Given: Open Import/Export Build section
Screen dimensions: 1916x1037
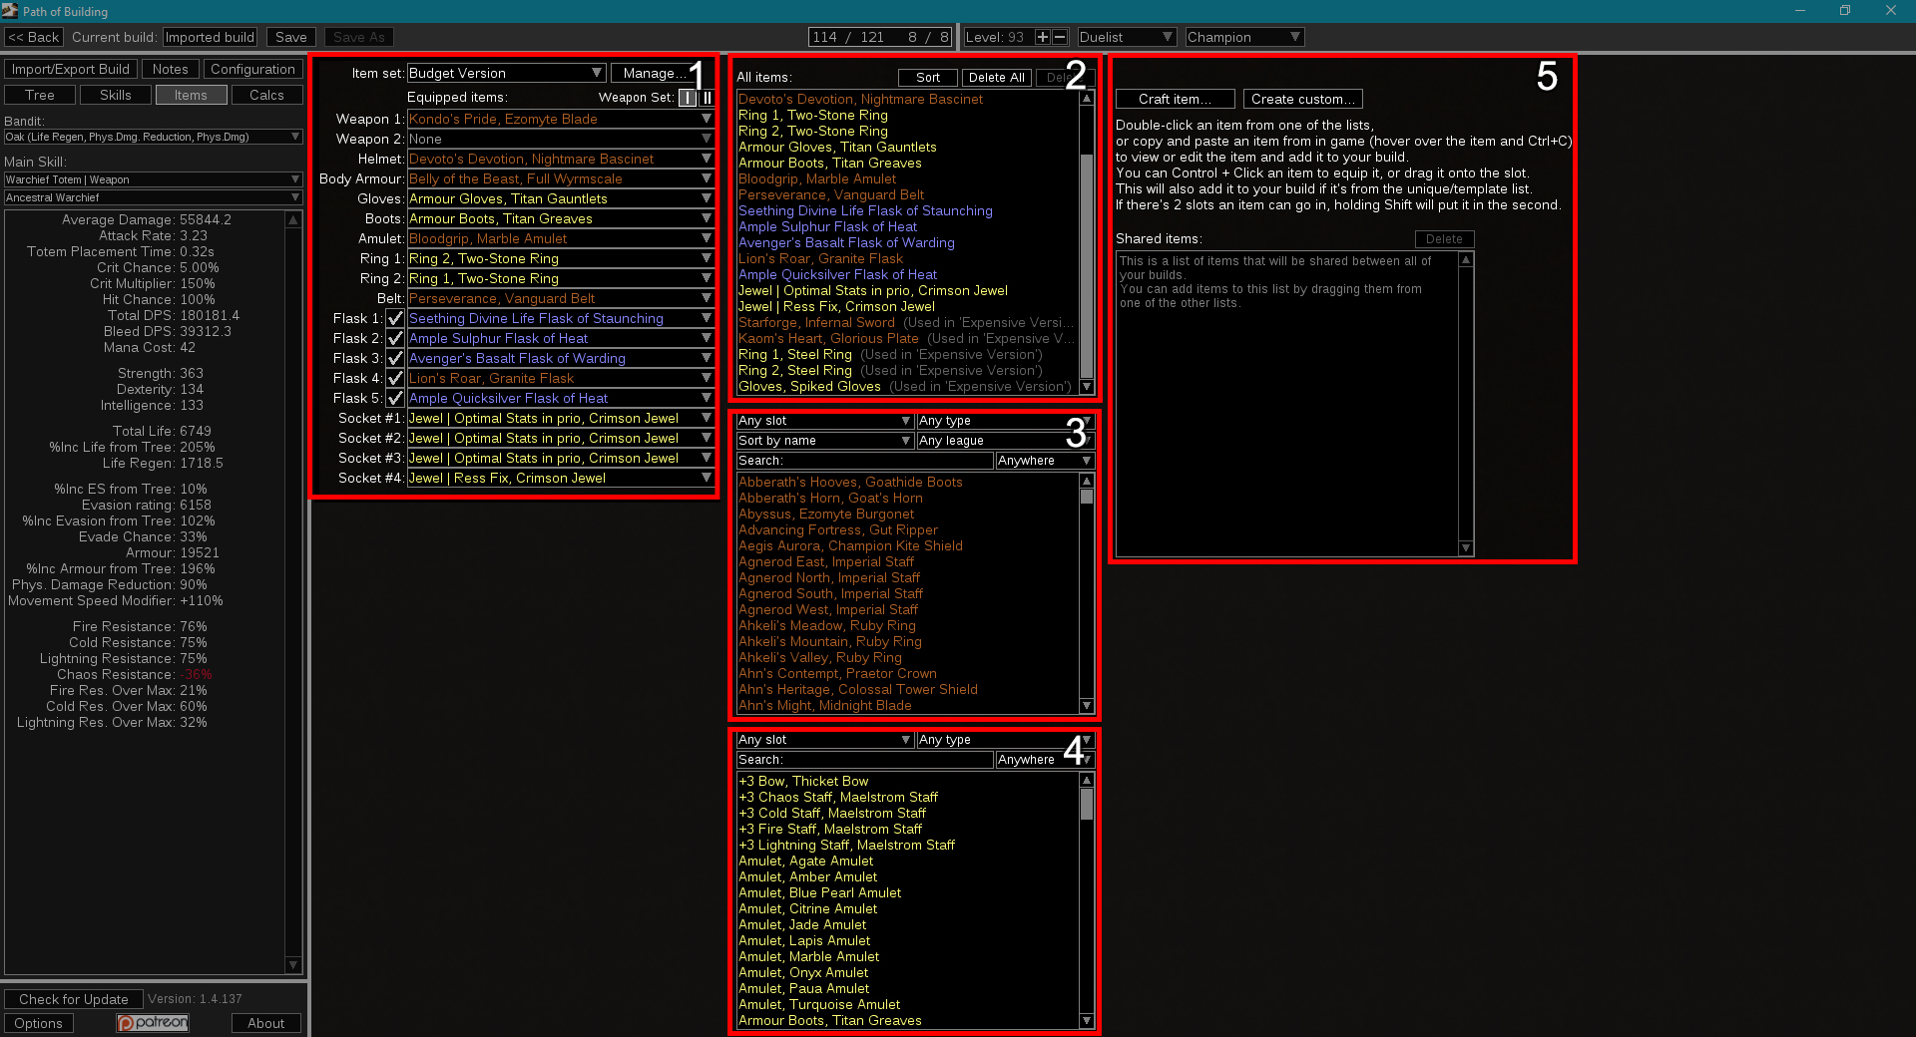Looking at the screenshot, I should point(71,69).
